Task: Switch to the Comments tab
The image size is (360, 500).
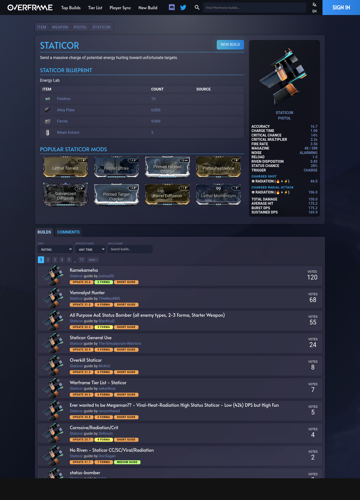Action: point(68,232)
